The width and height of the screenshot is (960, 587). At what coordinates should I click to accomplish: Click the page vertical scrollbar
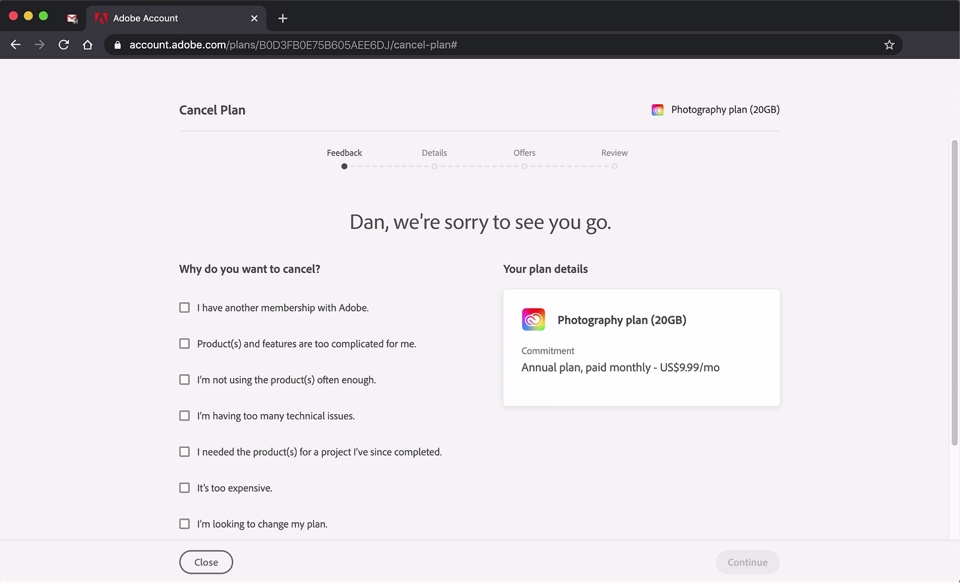tap(954, 293)
